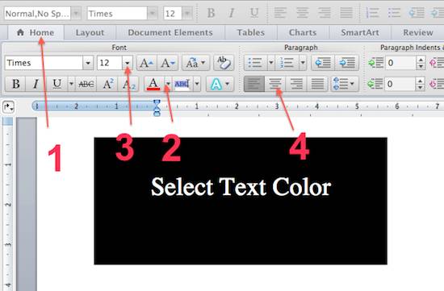Open the Tables tab

click(251, 32)
